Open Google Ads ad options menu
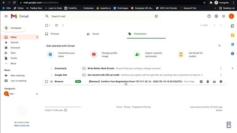This screenshot has height=133, width=237. (221, 75)
